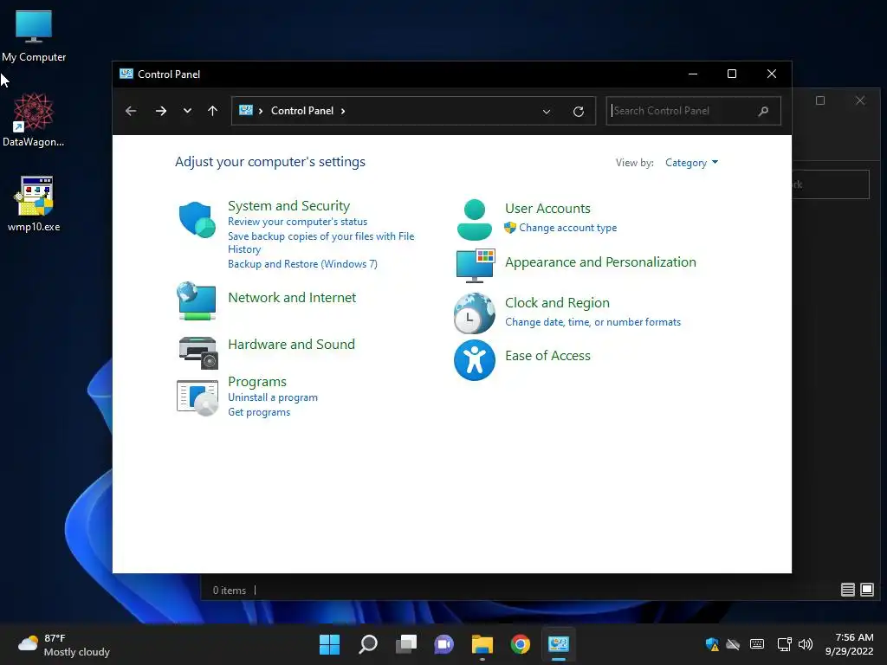The width and height of the screenshot is (887, 665).
Task: Open Network and Internet
Action: tap(292, 298)
